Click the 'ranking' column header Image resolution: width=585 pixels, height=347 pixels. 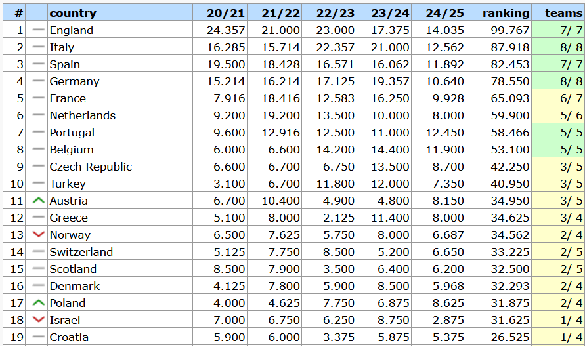point(506,13)
